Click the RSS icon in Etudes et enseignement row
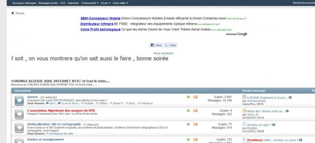The width and height of the screenshot is (315, 143). tap(195, 139)
